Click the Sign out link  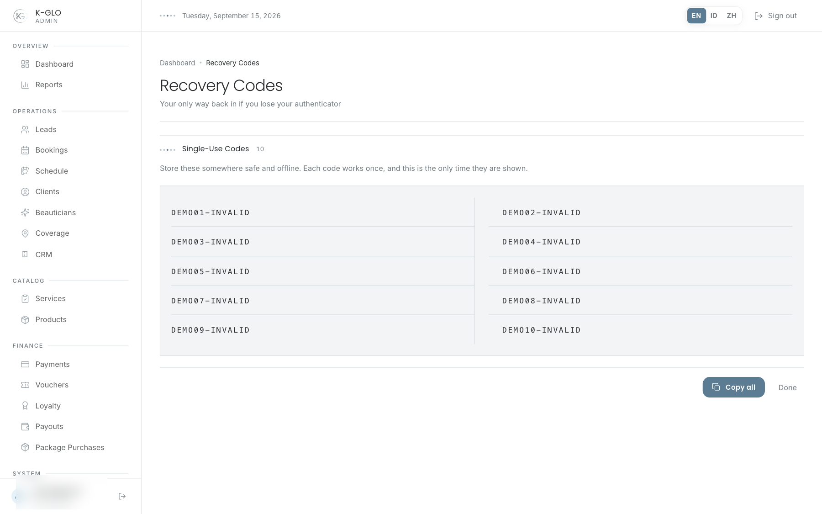click(775, 16)
